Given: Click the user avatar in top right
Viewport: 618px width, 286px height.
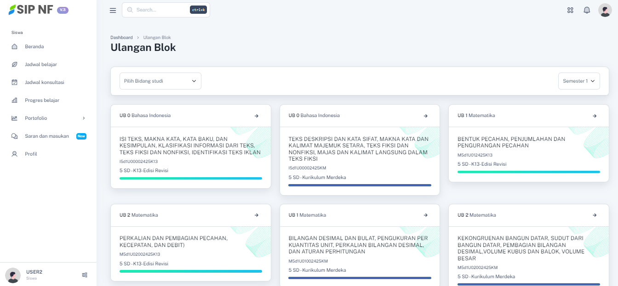Looking at the screenshot, I should coord(605,10).
